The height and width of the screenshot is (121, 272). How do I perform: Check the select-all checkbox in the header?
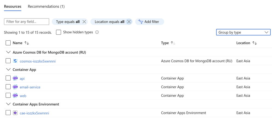(8, 43)
